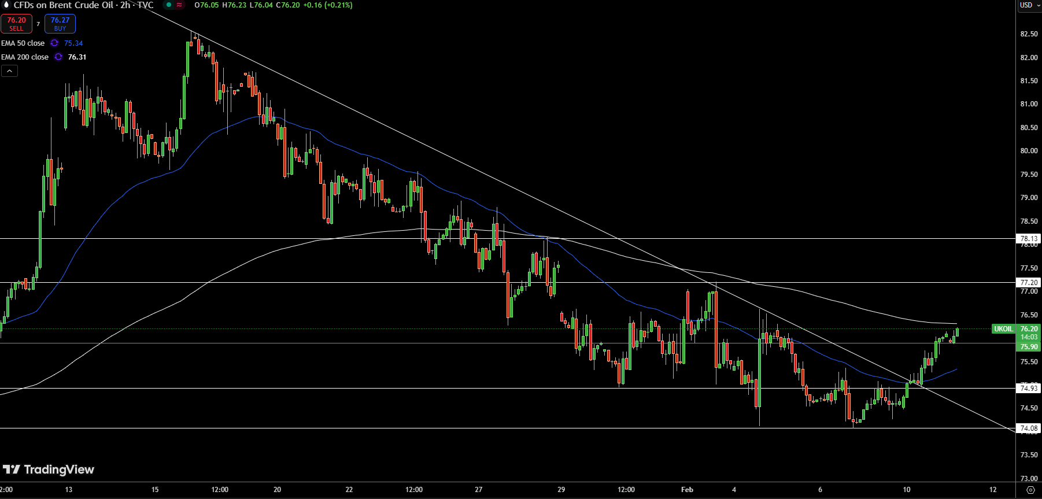Click the green 75.90 price label

(x=1029, y=347)
